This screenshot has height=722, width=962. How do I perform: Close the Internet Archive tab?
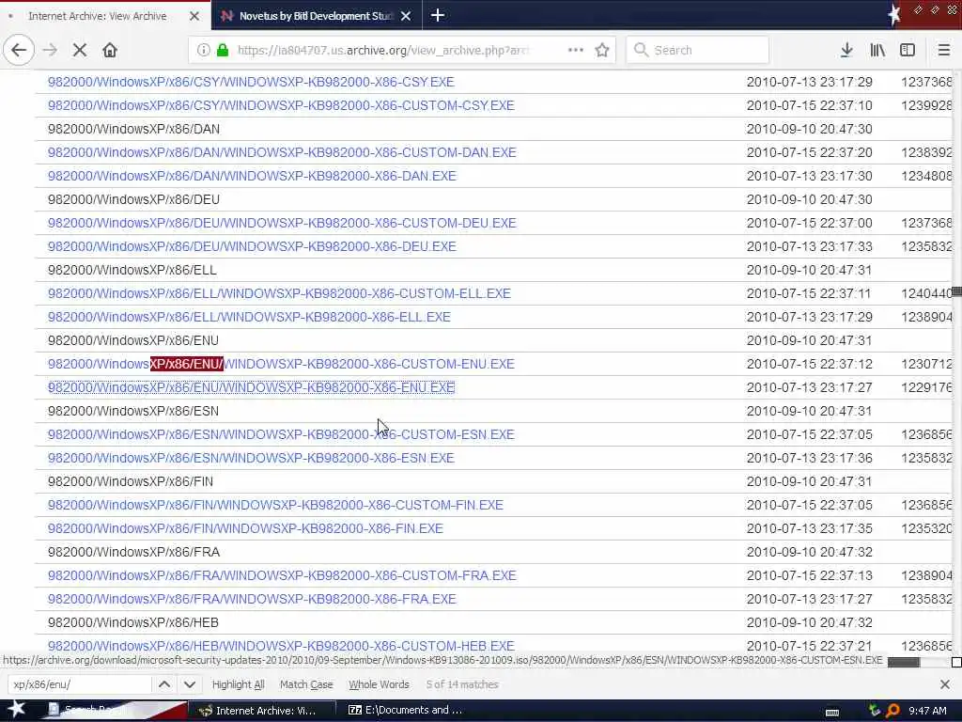click(194, 16)
